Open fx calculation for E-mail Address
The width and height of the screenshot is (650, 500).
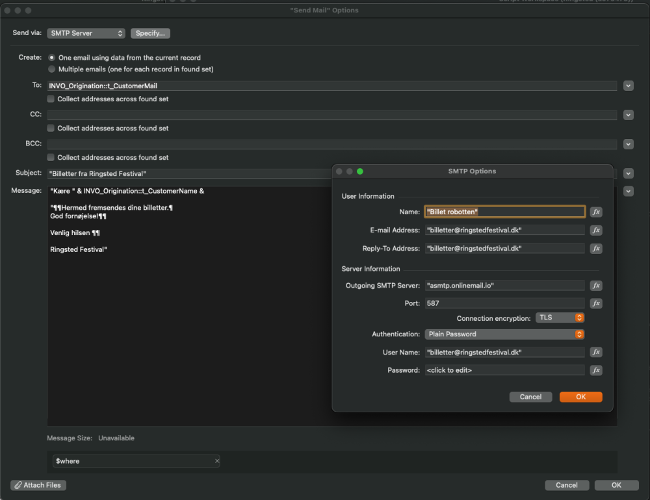pos(596,230)
